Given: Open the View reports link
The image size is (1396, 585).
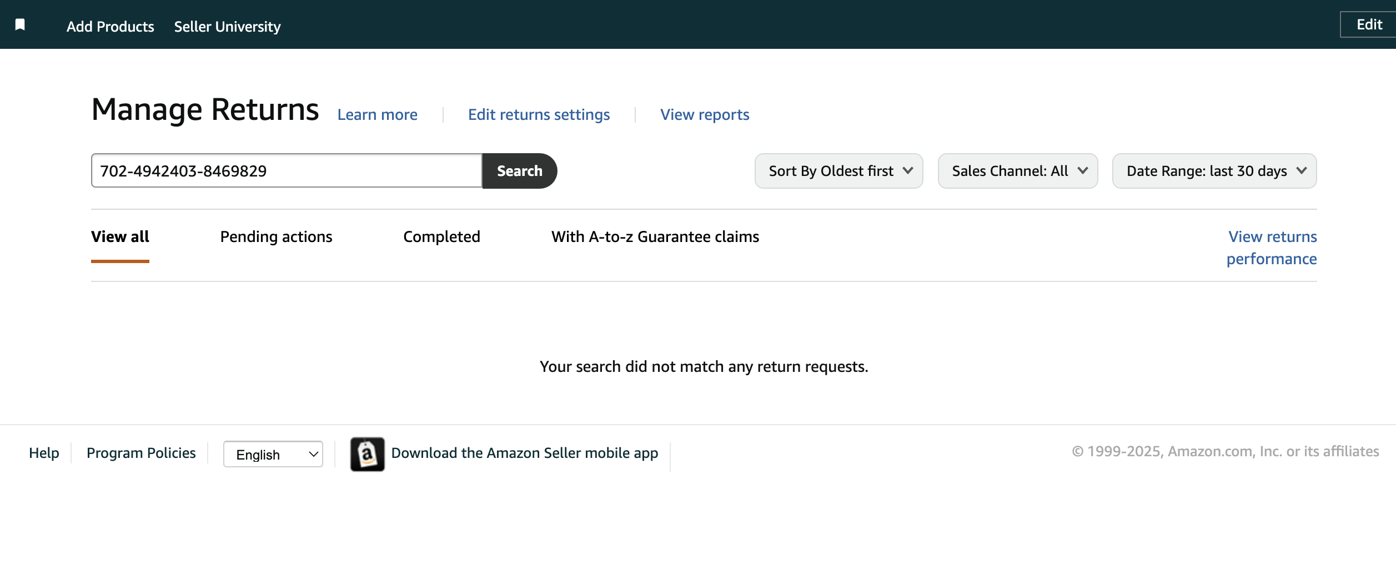Looking at the screenshot, I should [705, 114].
